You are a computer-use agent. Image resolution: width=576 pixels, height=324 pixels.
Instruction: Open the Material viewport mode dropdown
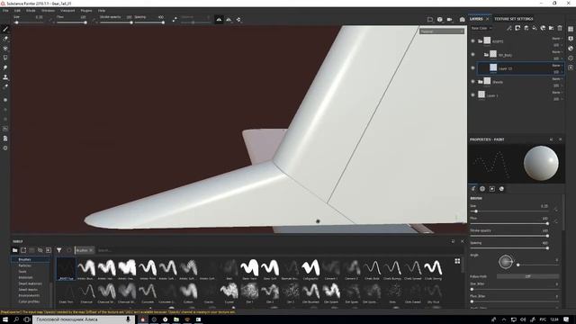[442, 31]
